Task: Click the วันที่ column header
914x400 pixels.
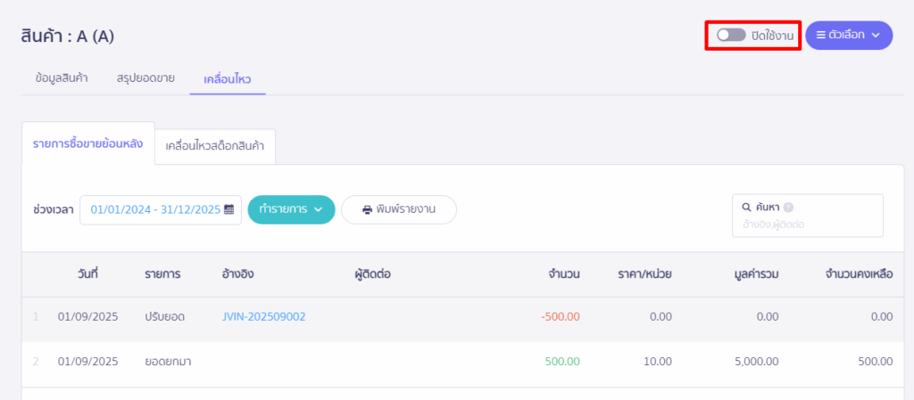Action: click(x=87, y=273)
